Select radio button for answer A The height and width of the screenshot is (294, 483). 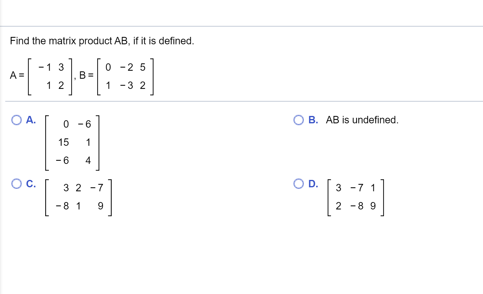click(x=16, y=120)
